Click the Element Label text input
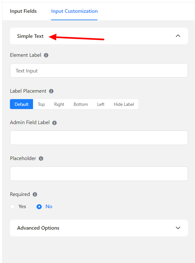 [x=99, y=71]
